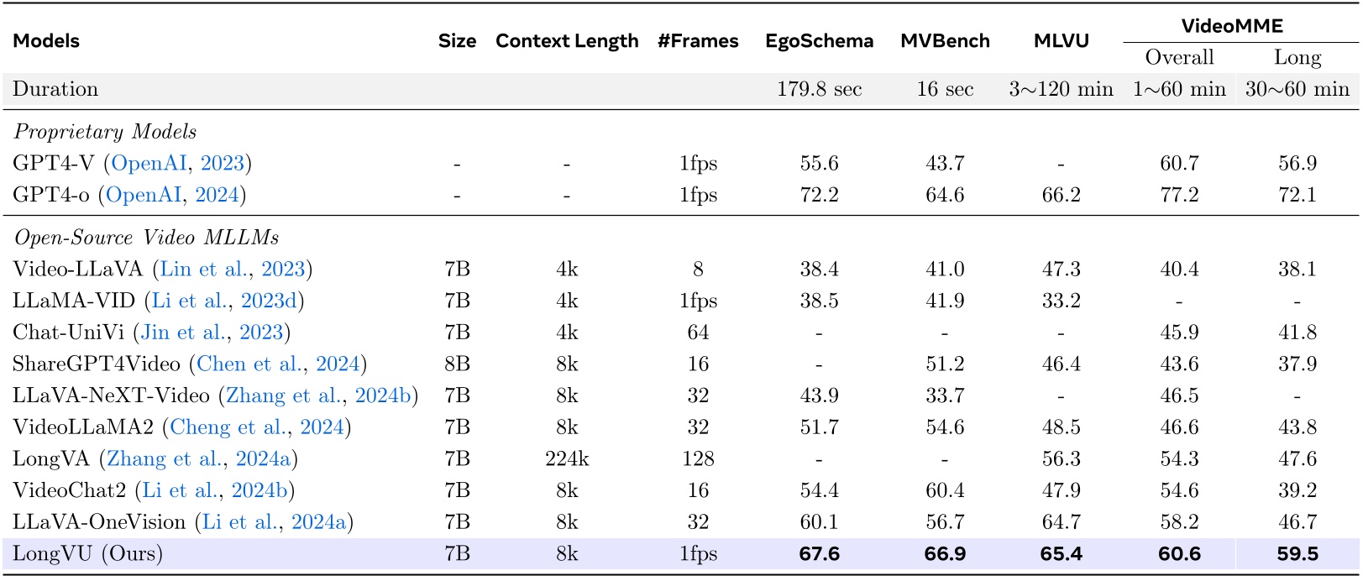The width and height of the screenshot is (1363, 576).
Task: Click the Open-Source Video MLLMs heading
Action: click(146, 238)
